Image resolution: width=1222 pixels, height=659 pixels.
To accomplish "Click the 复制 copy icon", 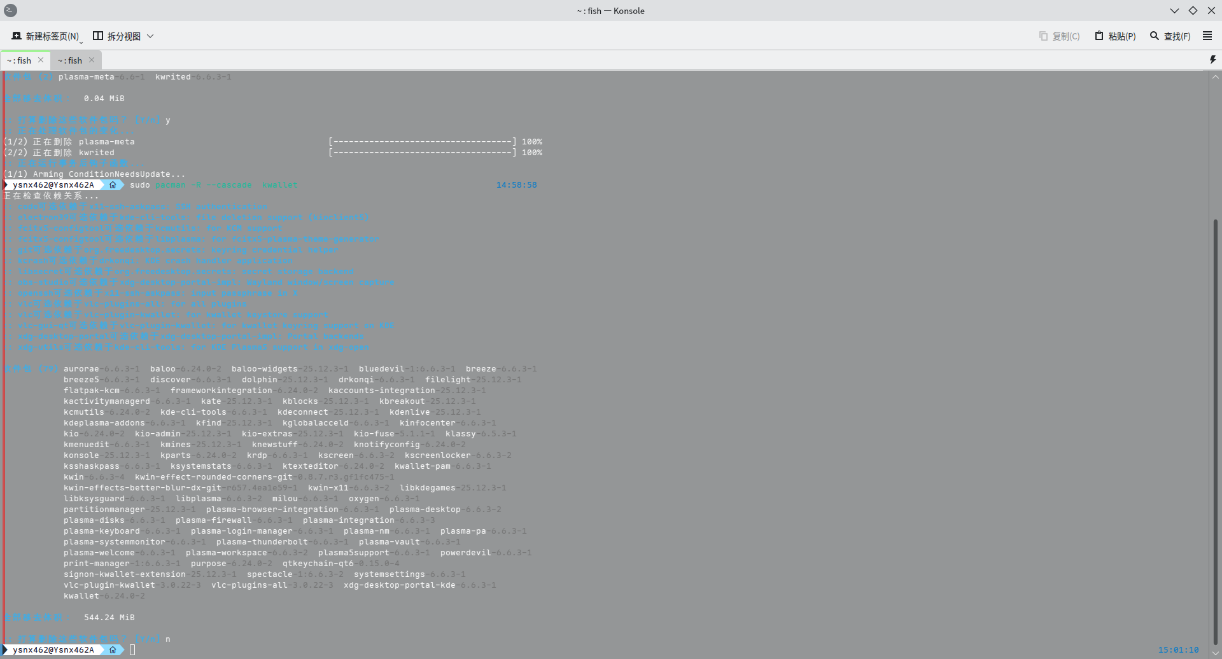I will pyautogui.click(x=1043, y=36).
